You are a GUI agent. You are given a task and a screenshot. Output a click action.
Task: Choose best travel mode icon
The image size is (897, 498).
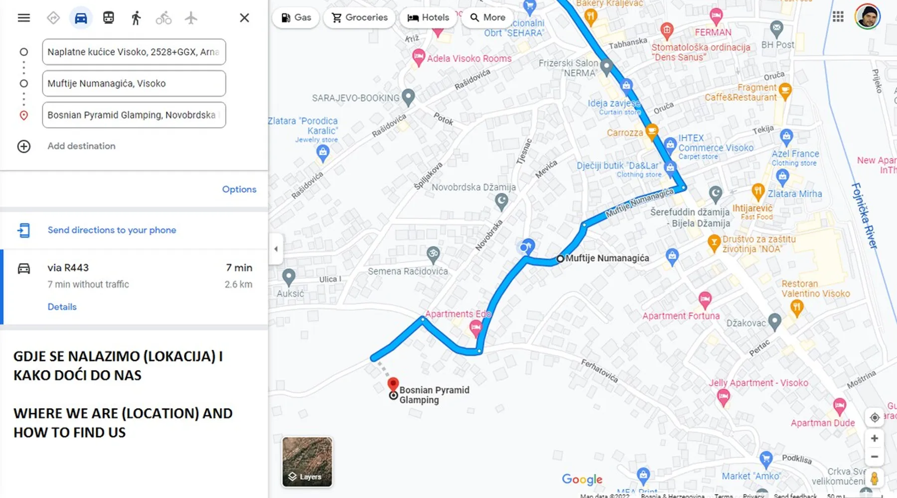[53, 18]
